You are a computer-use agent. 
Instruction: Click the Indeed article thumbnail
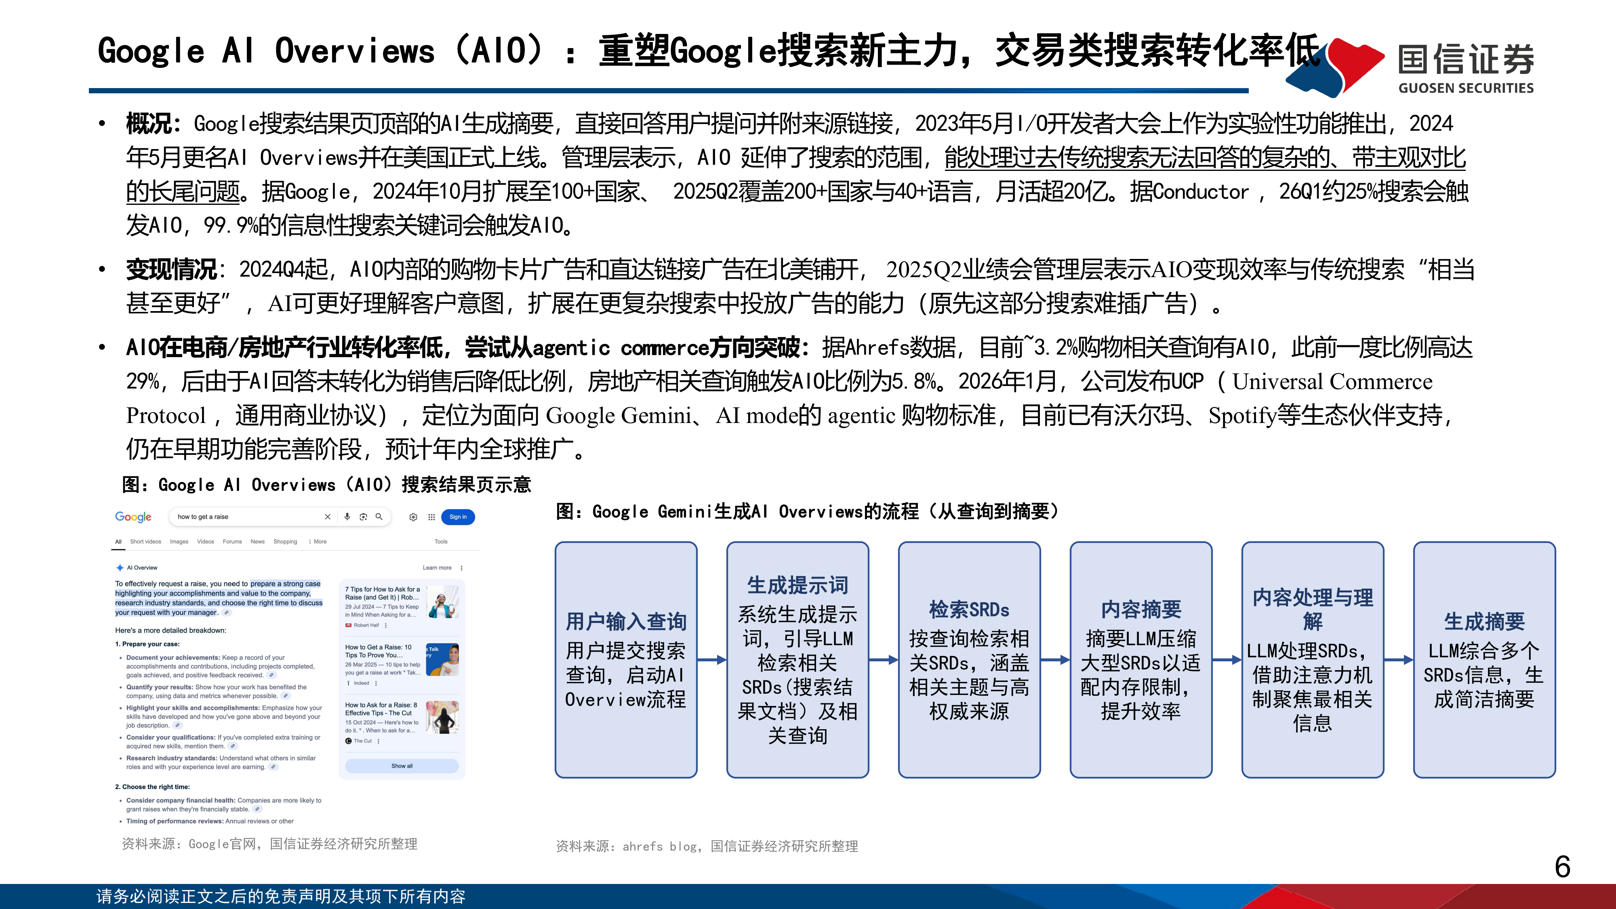click(x=442, y=660)
